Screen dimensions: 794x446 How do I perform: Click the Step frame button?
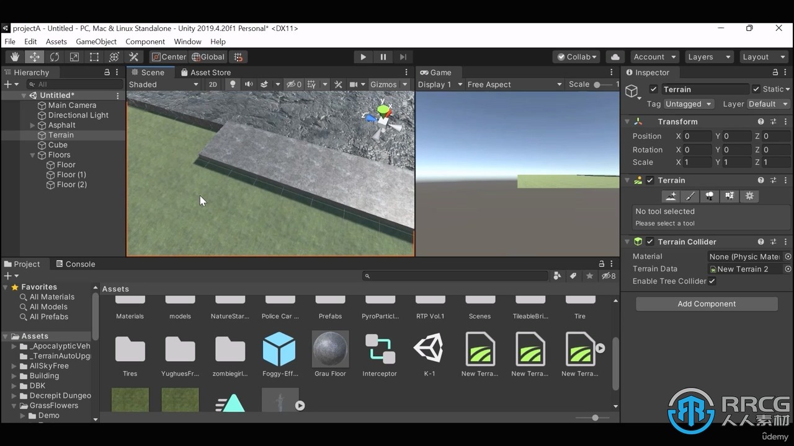403,57
